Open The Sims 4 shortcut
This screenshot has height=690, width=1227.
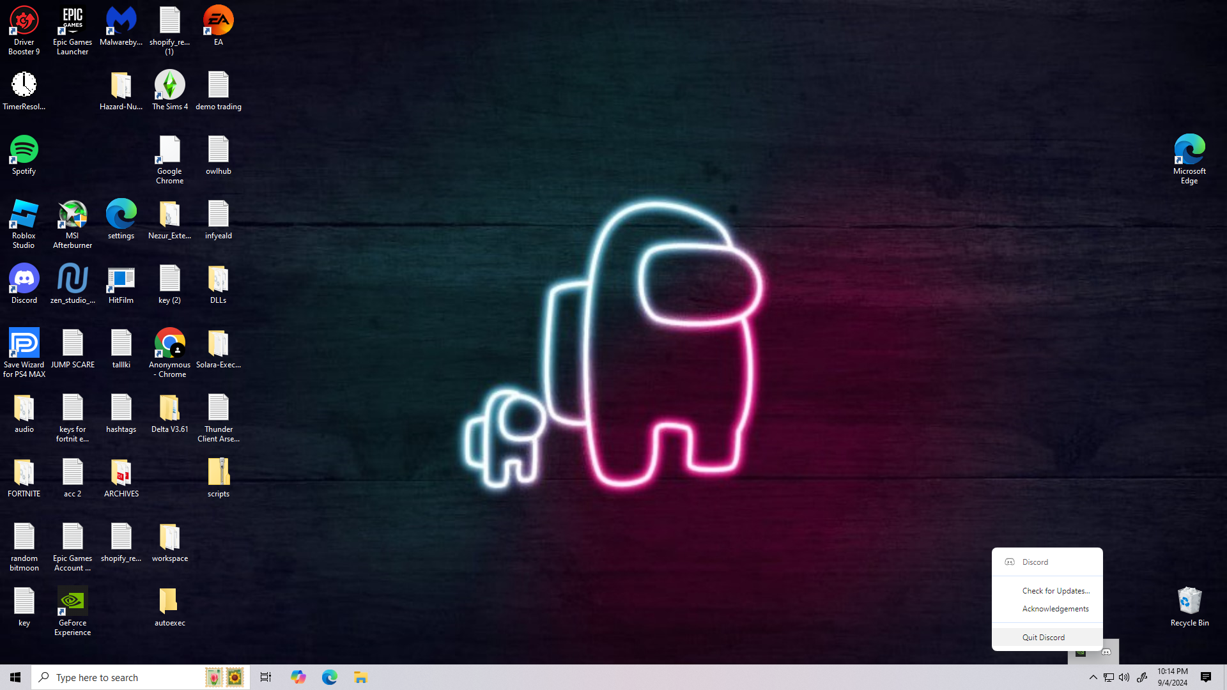coord(169,86)
